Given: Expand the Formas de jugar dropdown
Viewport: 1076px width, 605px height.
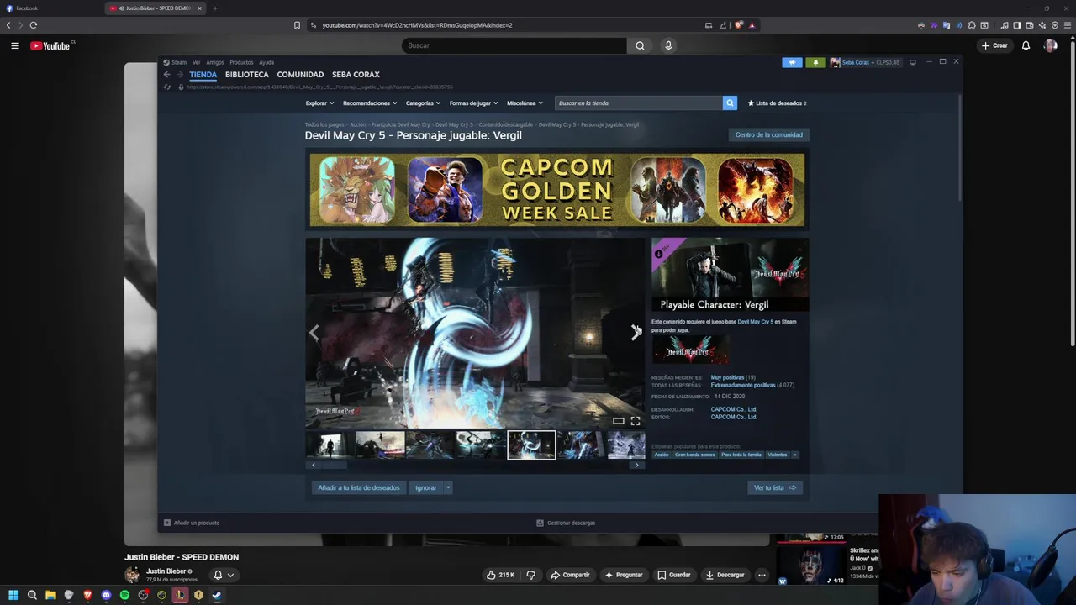Looking at the screenshot, I should [474, 103].
